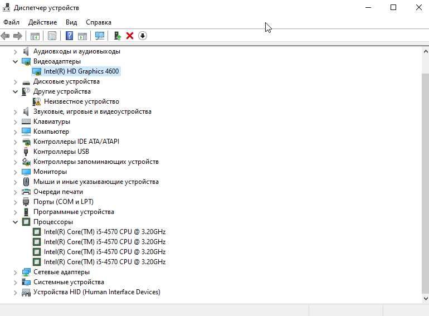The image size is (429, 316).
Task: Click the port icon beside Порты (COM и LPT)
Action: point(26,202)
